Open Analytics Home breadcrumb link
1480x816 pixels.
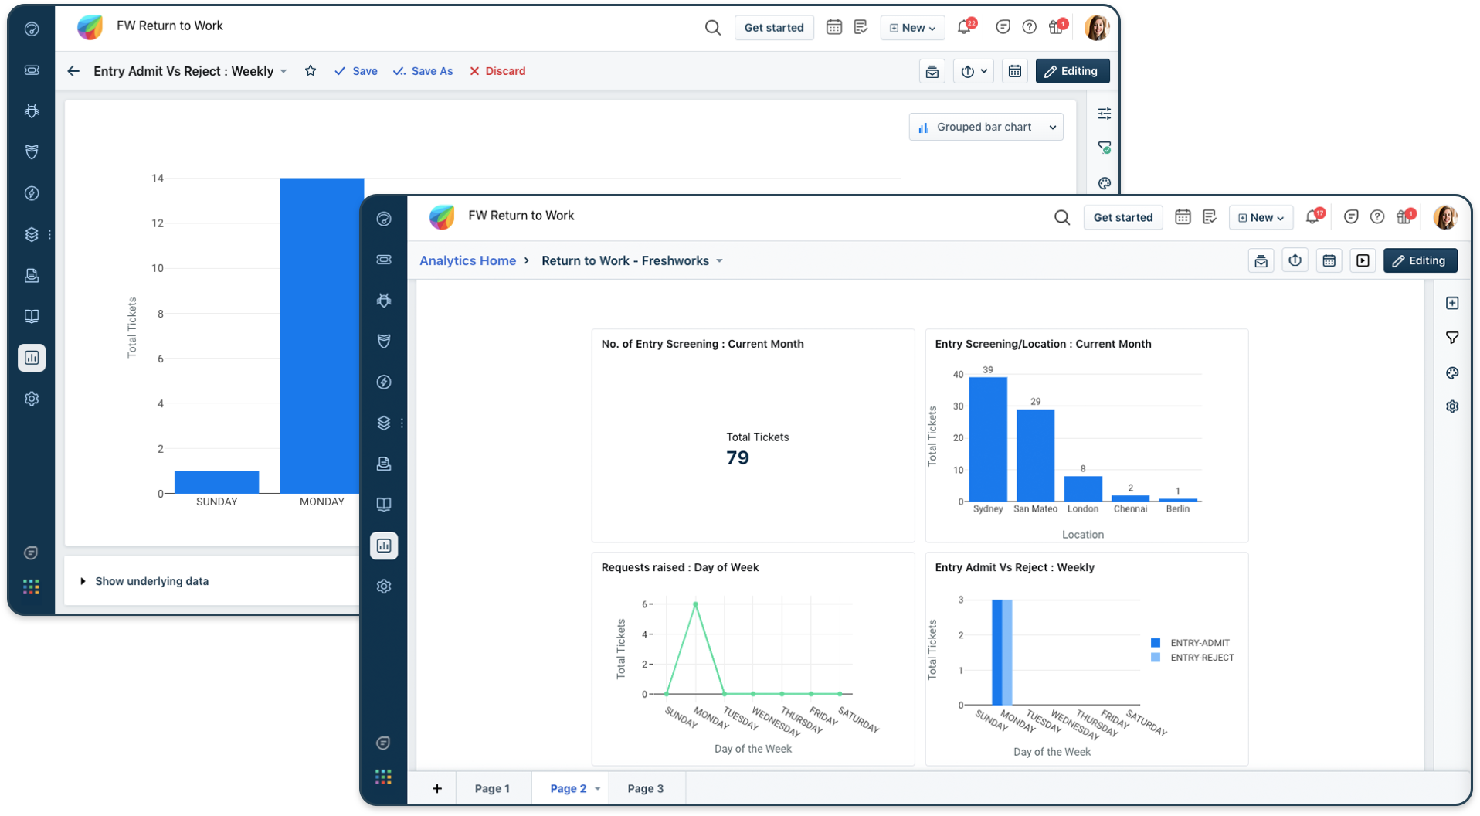point(467,261)
